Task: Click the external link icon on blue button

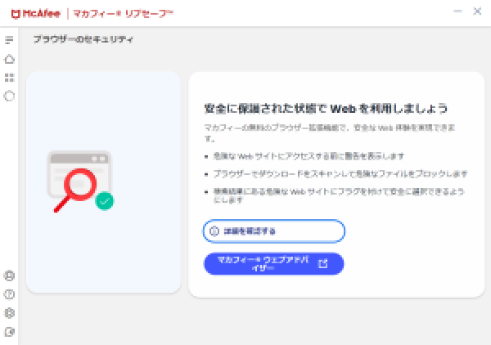Action: point(322,263)
